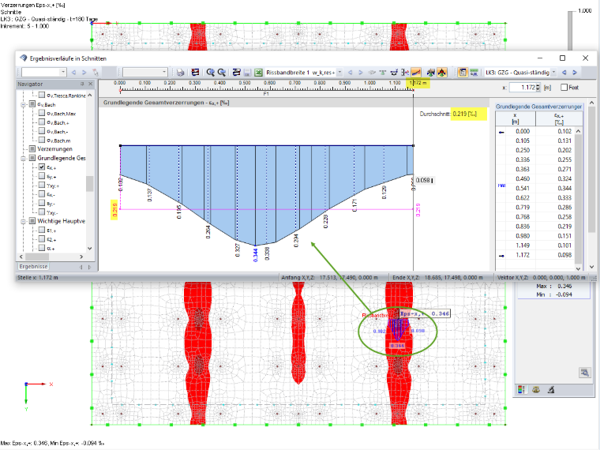Click the Verzerrungen tree item label
600x450 pixels.
54,149
